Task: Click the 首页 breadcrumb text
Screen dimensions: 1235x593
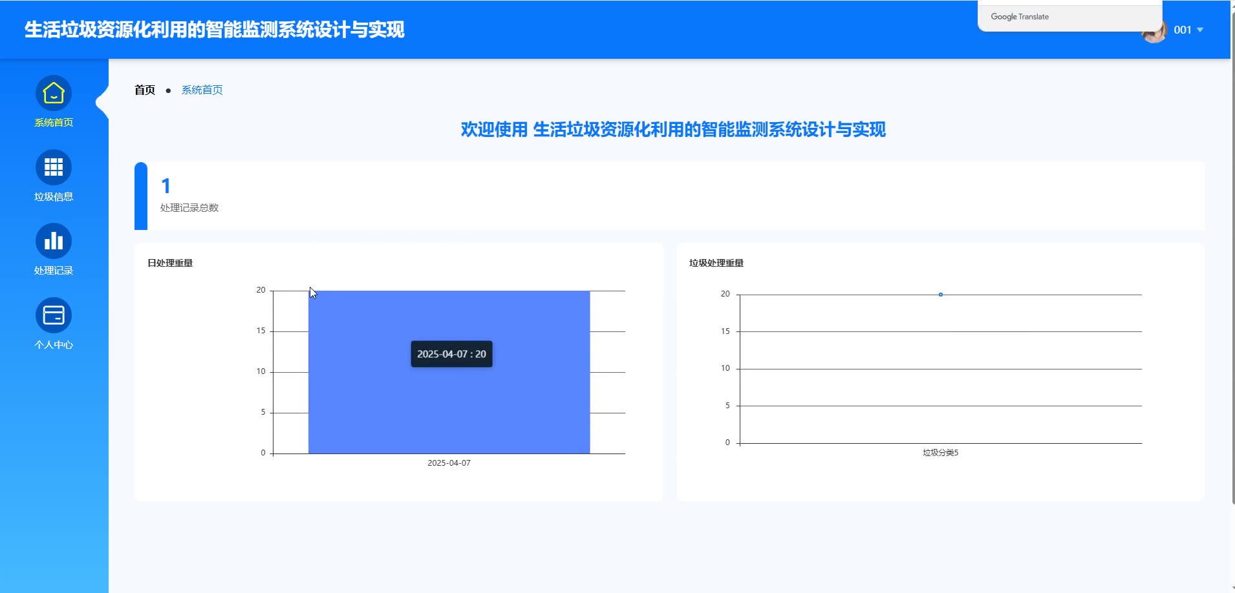Action: click(145, 90)
